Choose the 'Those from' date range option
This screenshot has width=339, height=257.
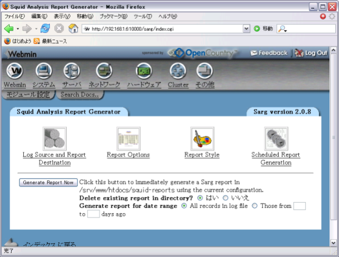point(255,206)
